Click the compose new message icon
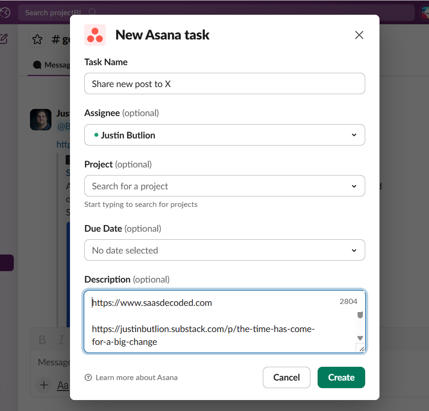Screen dimensions: 429x411 (x=4, y=39)
